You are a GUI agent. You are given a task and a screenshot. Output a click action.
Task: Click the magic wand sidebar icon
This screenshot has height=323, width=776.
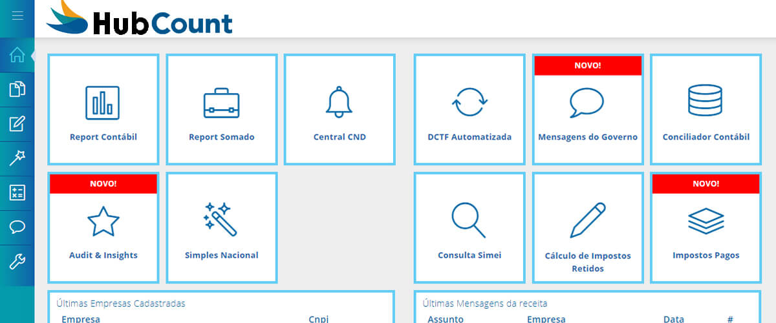click(17, 158)
